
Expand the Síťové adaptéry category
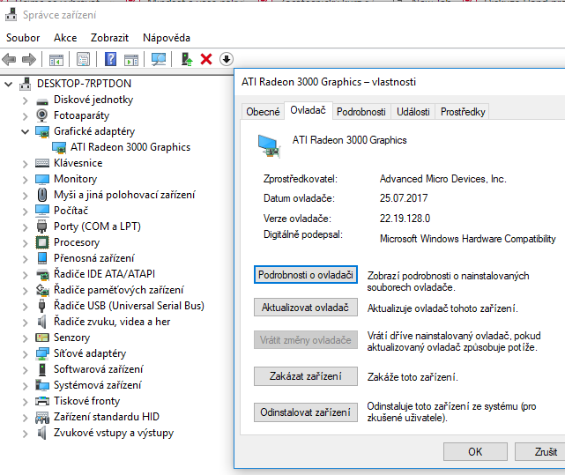pyautogui.click(x=25, y=353)
